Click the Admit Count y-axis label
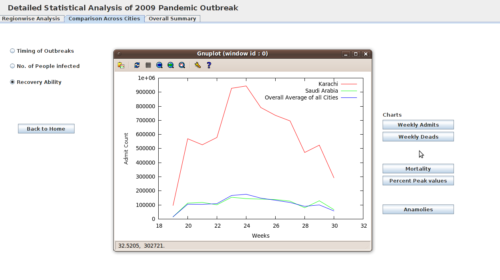This screenshot has width=500, height=280. click(126, 149)
